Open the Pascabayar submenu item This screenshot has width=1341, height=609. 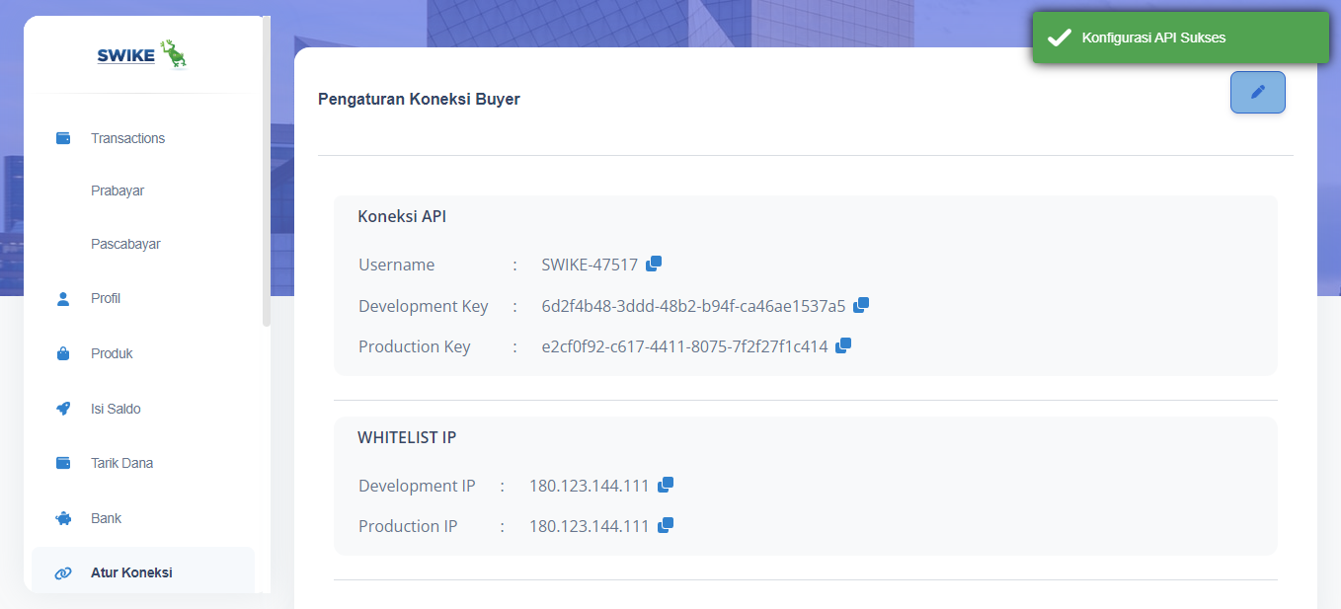tap(125, 244)
